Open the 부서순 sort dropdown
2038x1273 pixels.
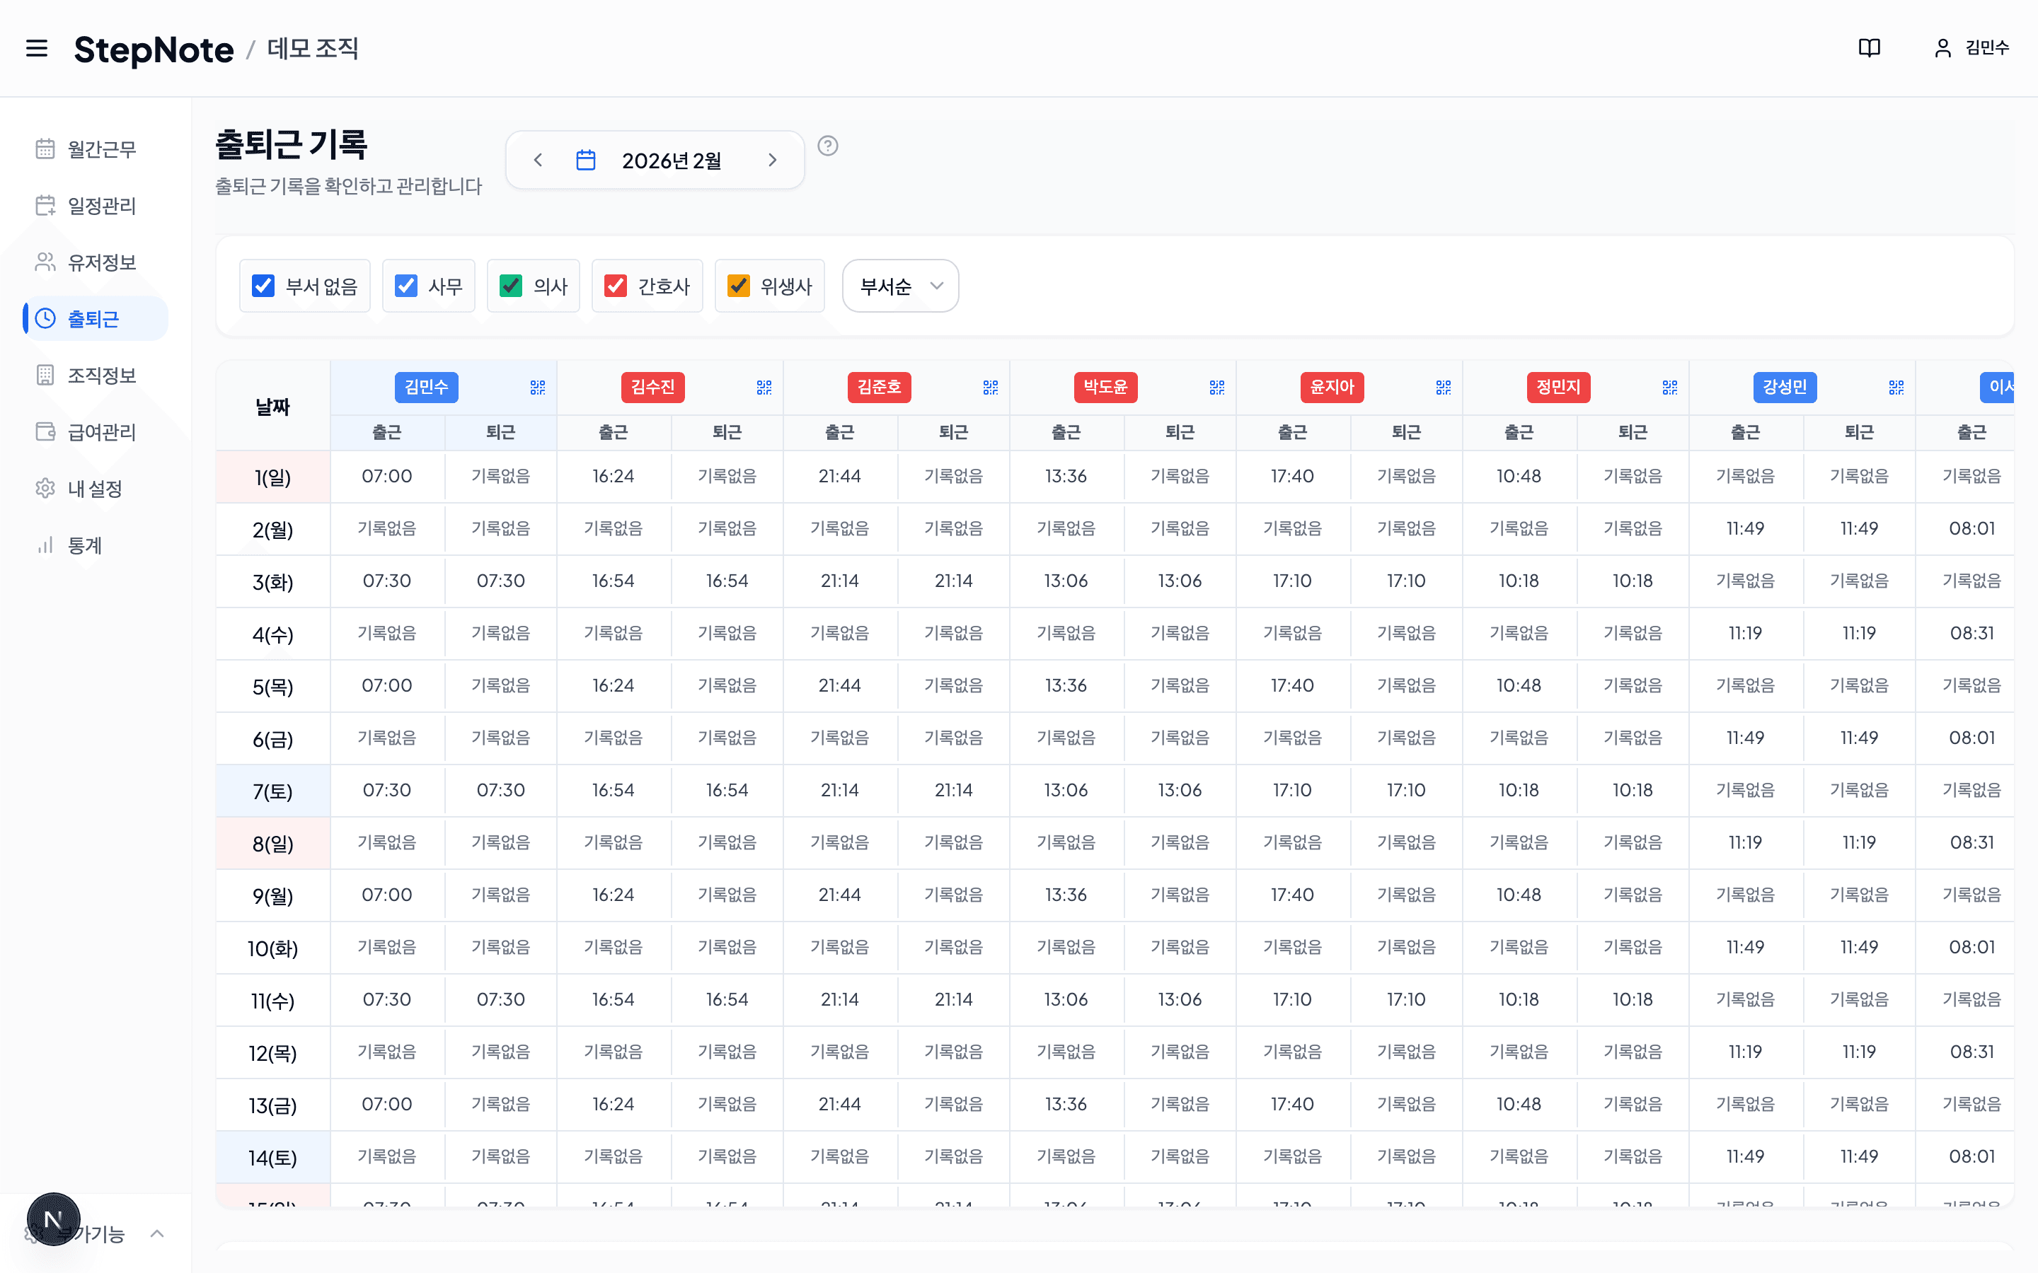[899, 286]
